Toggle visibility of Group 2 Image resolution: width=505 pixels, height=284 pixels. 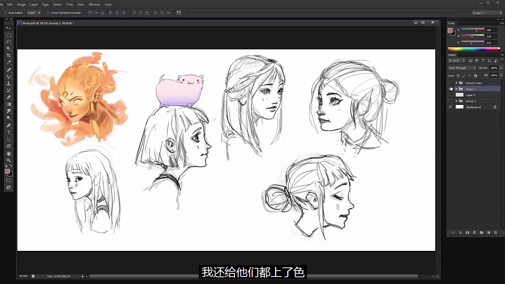(450, 89)
